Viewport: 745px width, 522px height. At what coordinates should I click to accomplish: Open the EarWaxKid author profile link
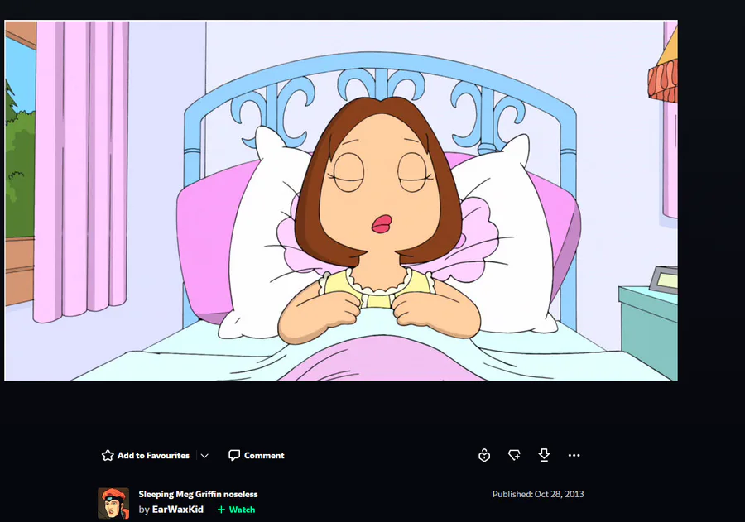pos(178,510)
